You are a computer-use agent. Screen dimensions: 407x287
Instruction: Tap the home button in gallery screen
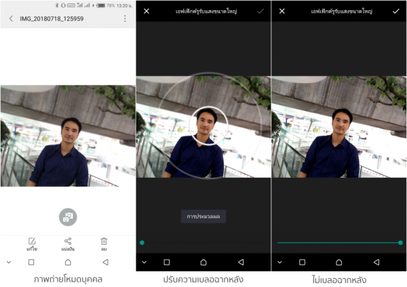pyautogui.click(x=68, y=262)
